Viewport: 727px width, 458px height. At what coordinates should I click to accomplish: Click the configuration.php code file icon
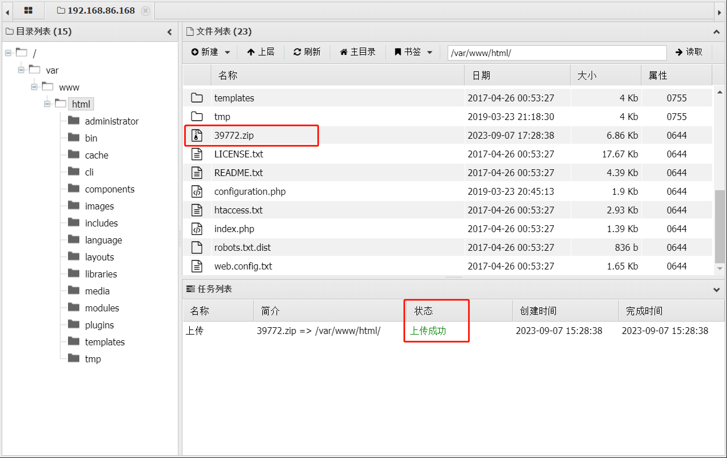tap(197, 191)
